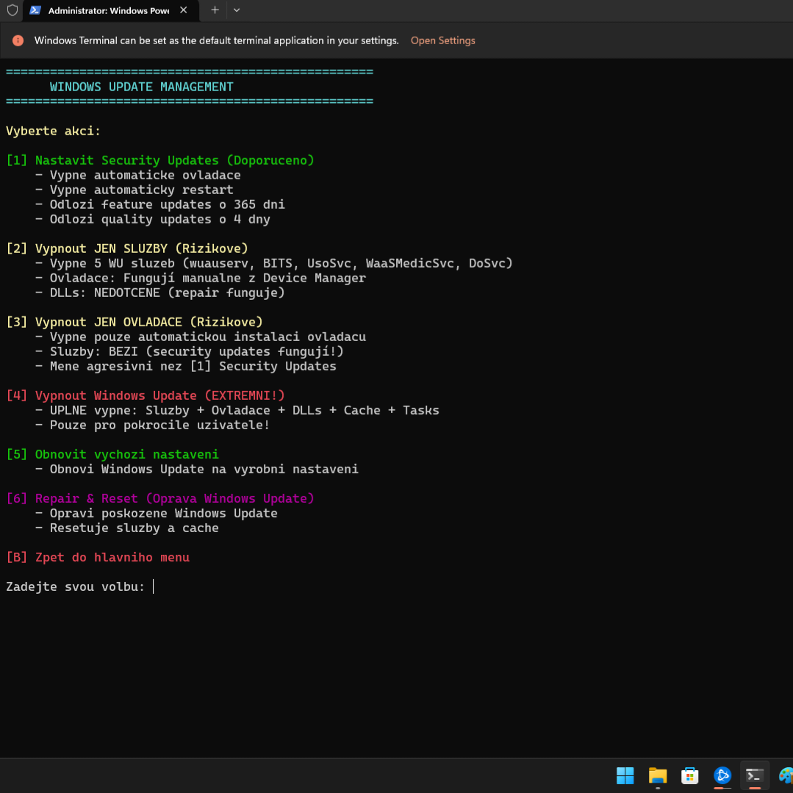Click the orange info icon in notification bar
Screen dimensions: 793x793
click(18, 41)
